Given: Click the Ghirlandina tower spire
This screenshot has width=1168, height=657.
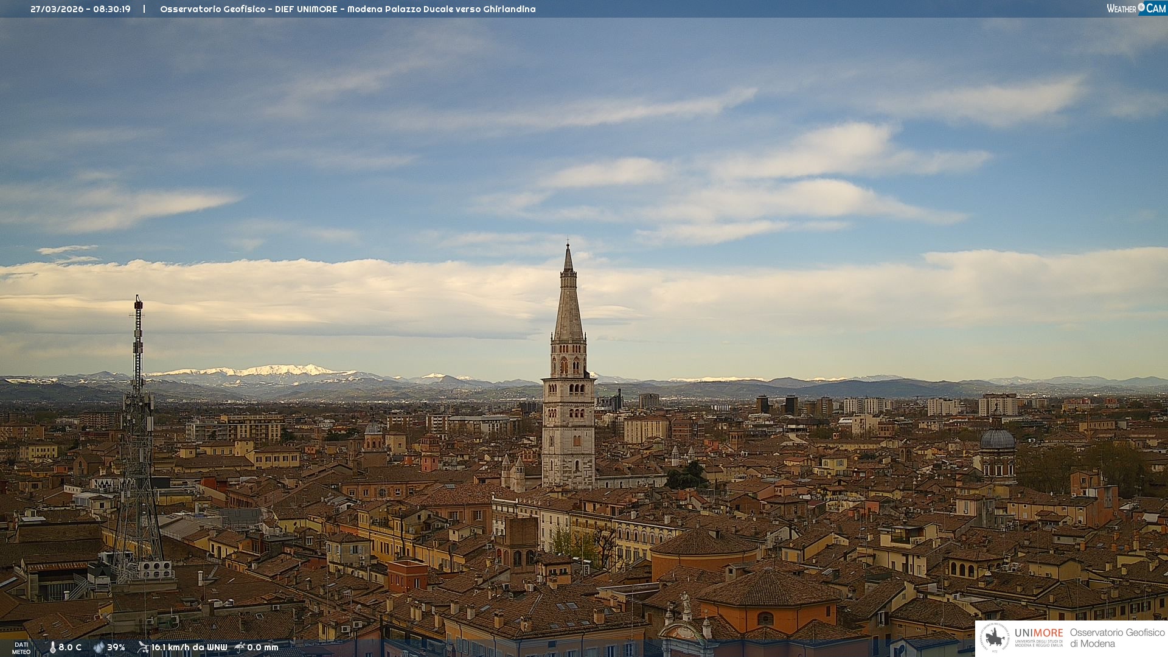Looking at the screenshot, I should click(x=568, y=304).
